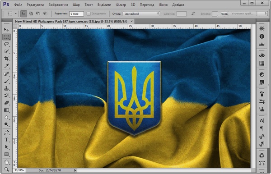Select the Path Selection tool
This screenshot has width=271, height=174.
(6, 147)
